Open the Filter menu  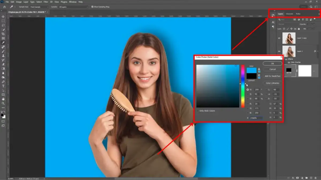tap(46, 1)
